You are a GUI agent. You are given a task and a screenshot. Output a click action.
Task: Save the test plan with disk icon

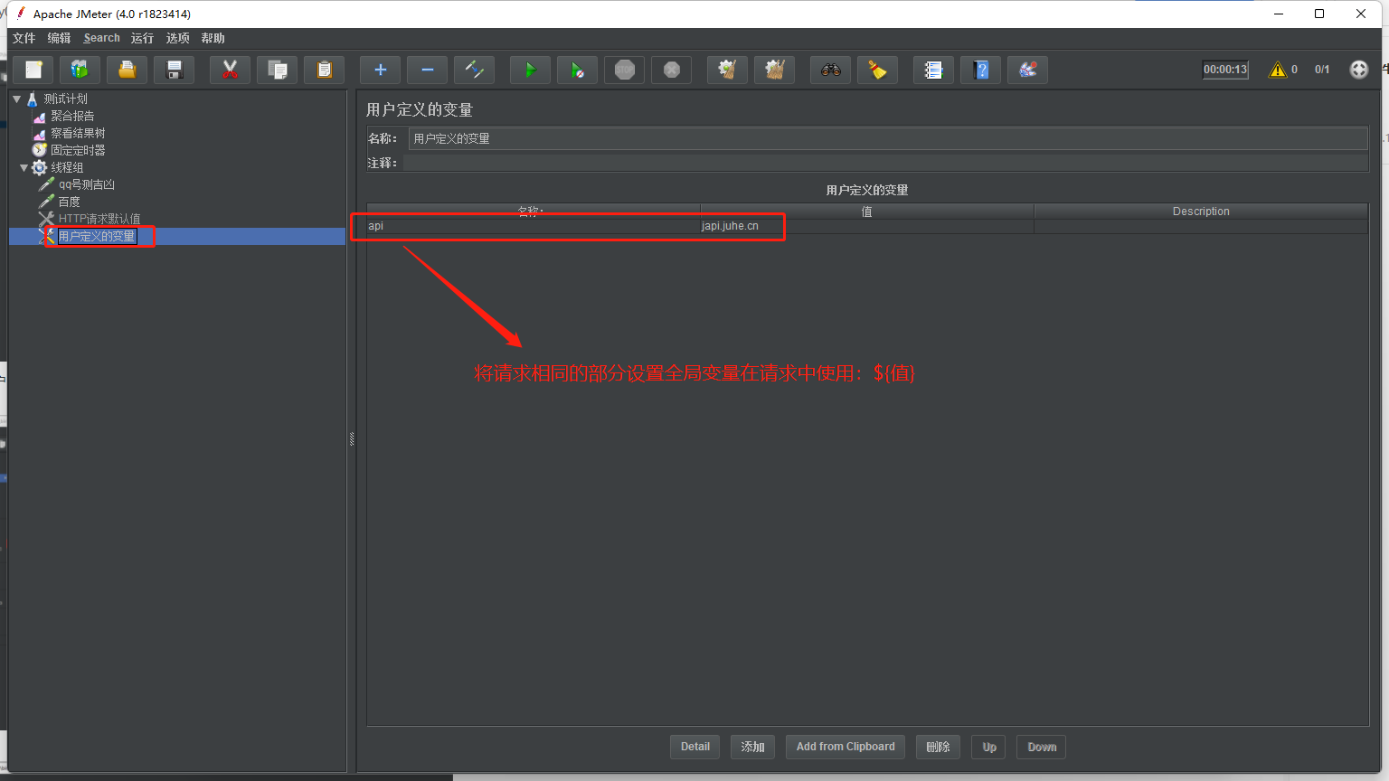tap(175, 70)
